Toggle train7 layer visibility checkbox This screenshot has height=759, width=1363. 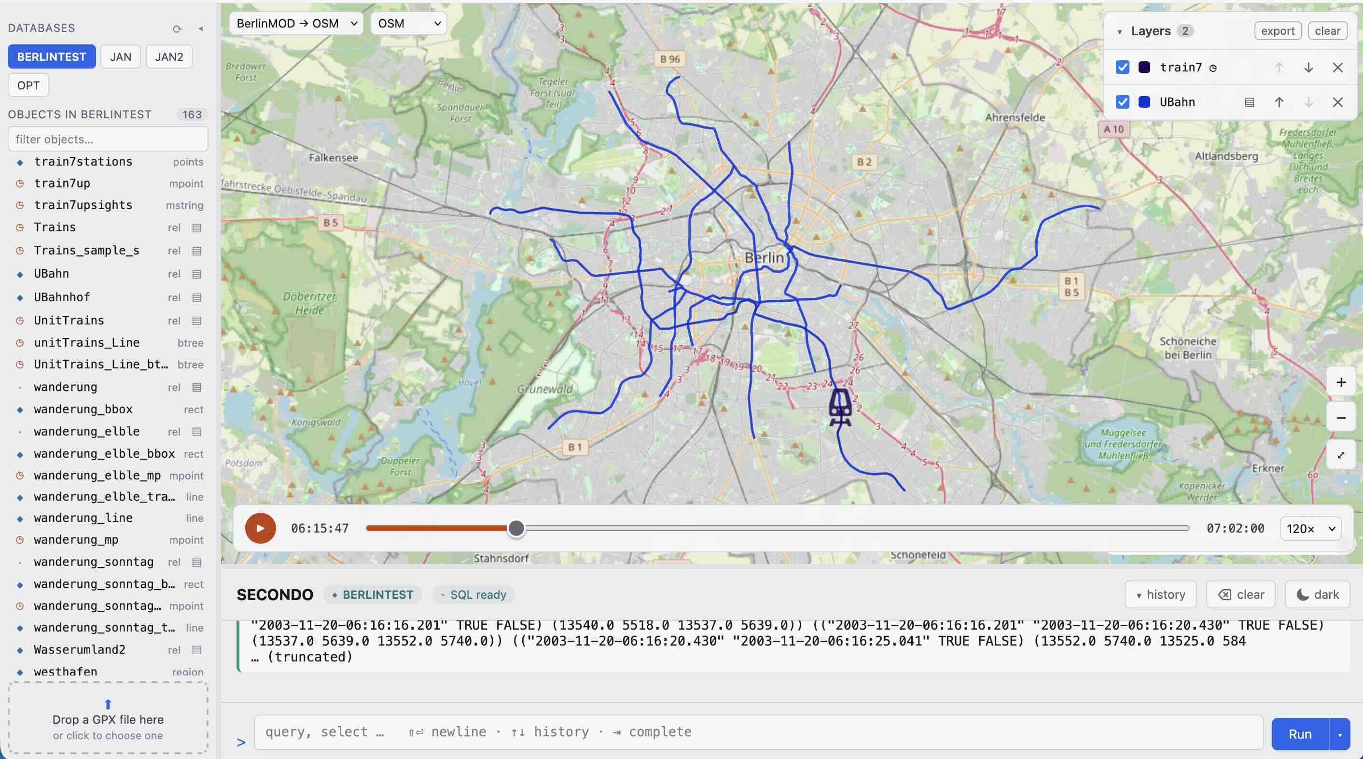pyautogui.click(x=1122, y=67)
